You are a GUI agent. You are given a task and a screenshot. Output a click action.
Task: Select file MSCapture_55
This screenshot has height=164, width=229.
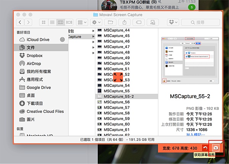[127, 91]
